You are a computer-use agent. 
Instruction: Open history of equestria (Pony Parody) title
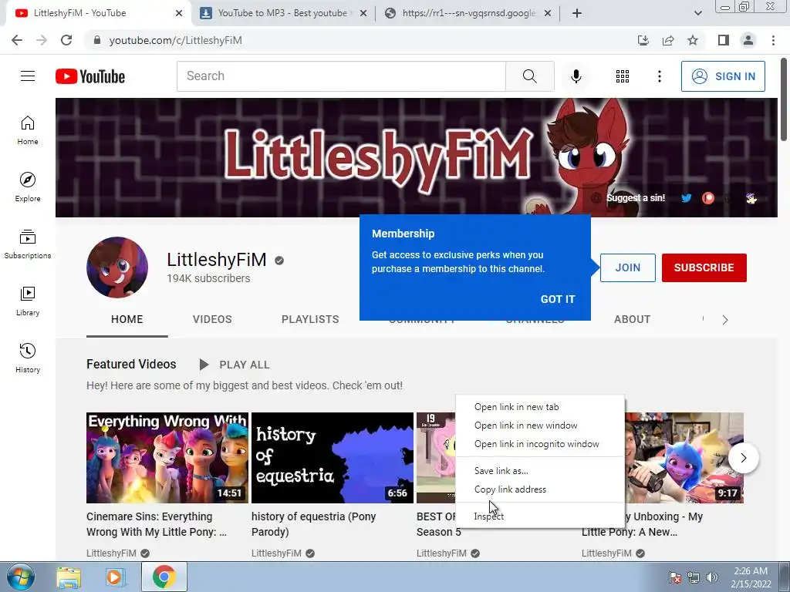[x=313, y=524]
